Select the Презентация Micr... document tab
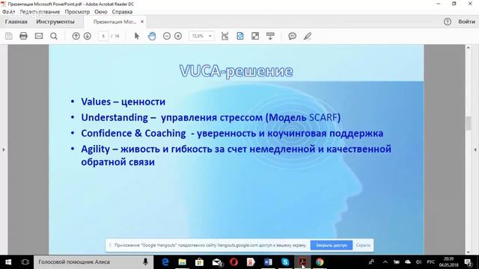 pyautogui.click(x=115, y=22)
